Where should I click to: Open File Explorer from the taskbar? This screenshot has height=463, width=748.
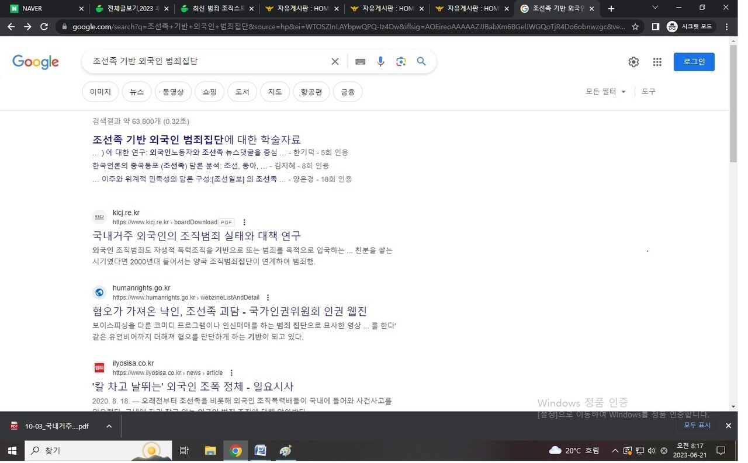210,451
